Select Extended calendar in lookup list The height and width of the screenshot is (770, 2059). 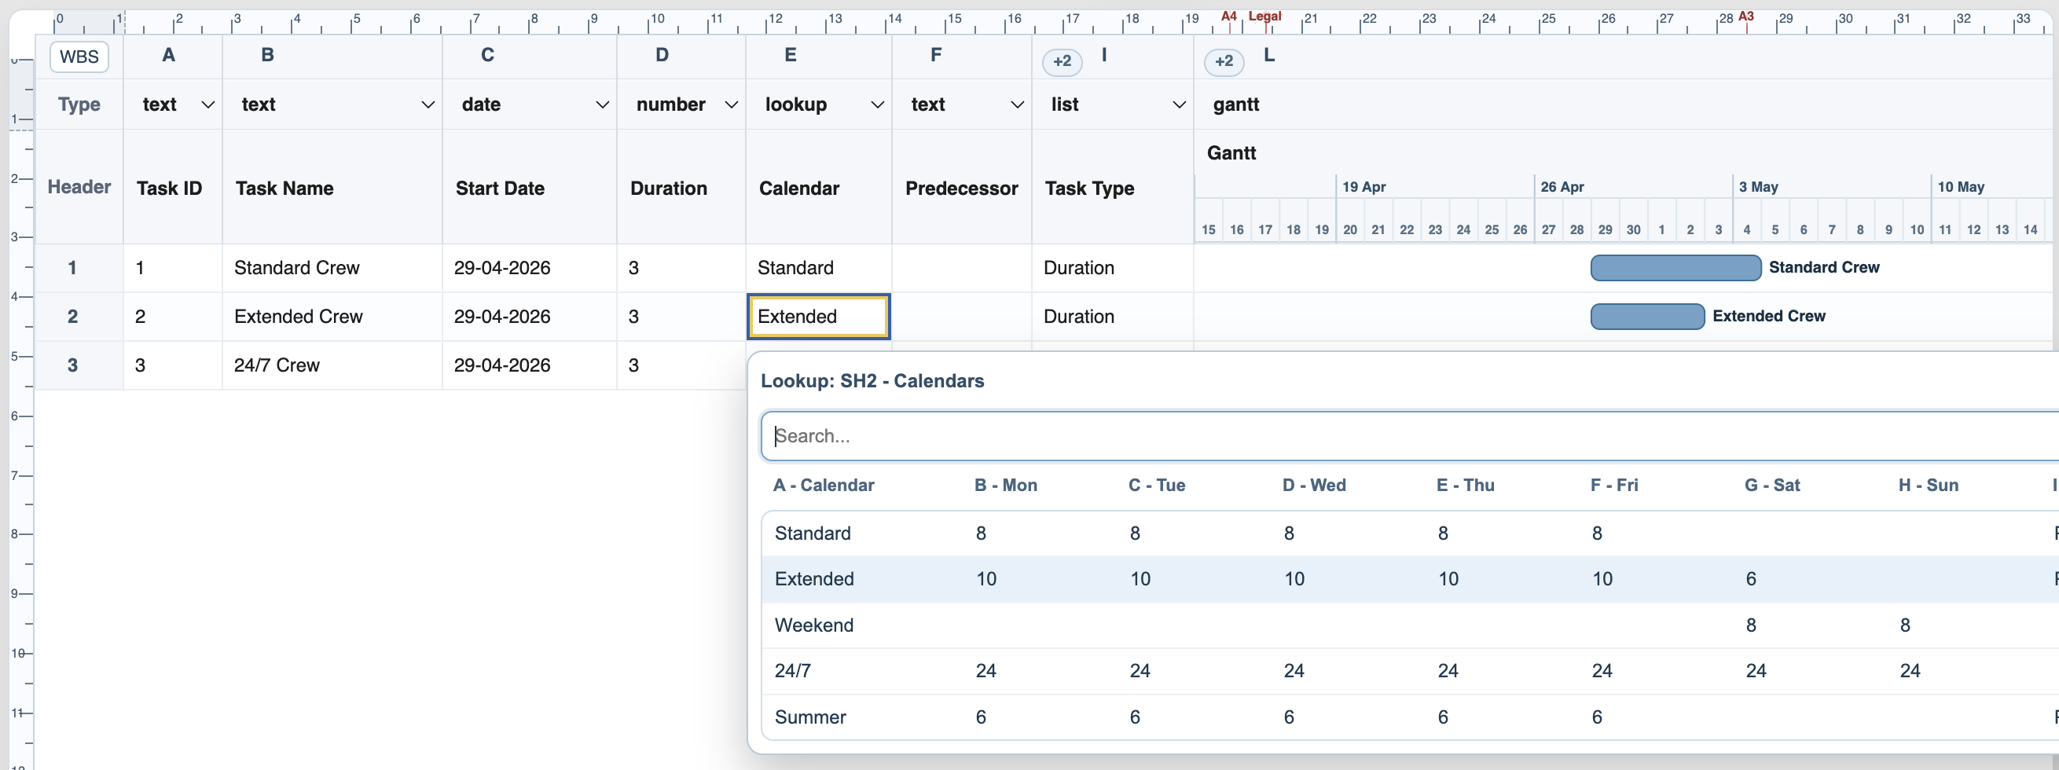tap(1410, 579)
